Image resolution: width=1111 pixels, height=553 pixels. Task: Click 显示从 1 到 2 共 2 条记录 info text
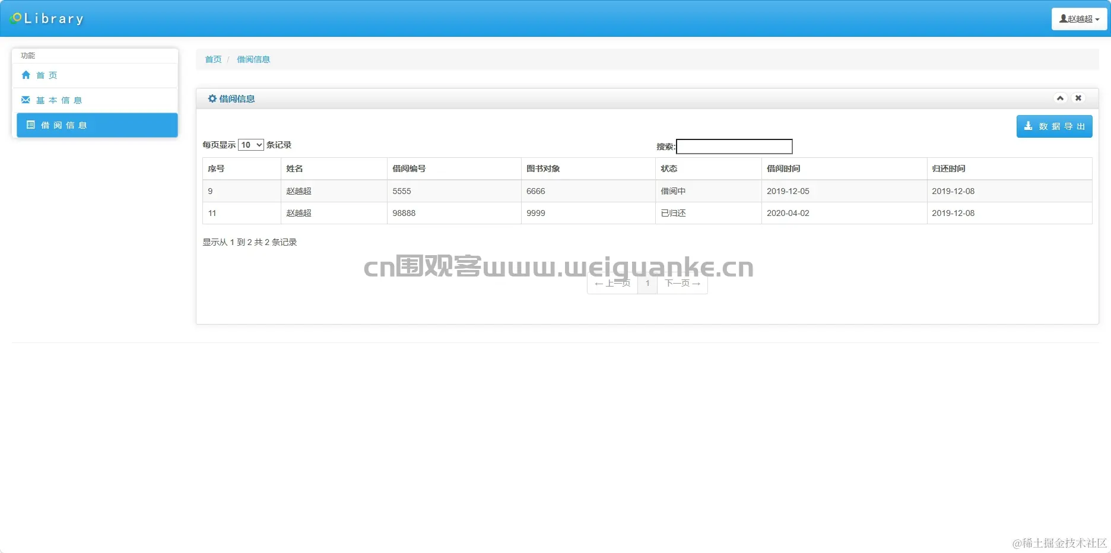(x=250, y=242)
